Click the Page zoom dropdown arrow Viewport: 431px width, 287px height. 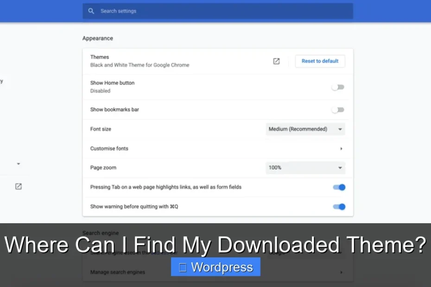click(x=340, y=168)
